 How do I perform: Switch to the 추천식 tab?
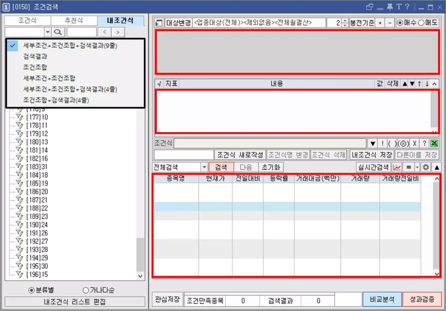74,21
